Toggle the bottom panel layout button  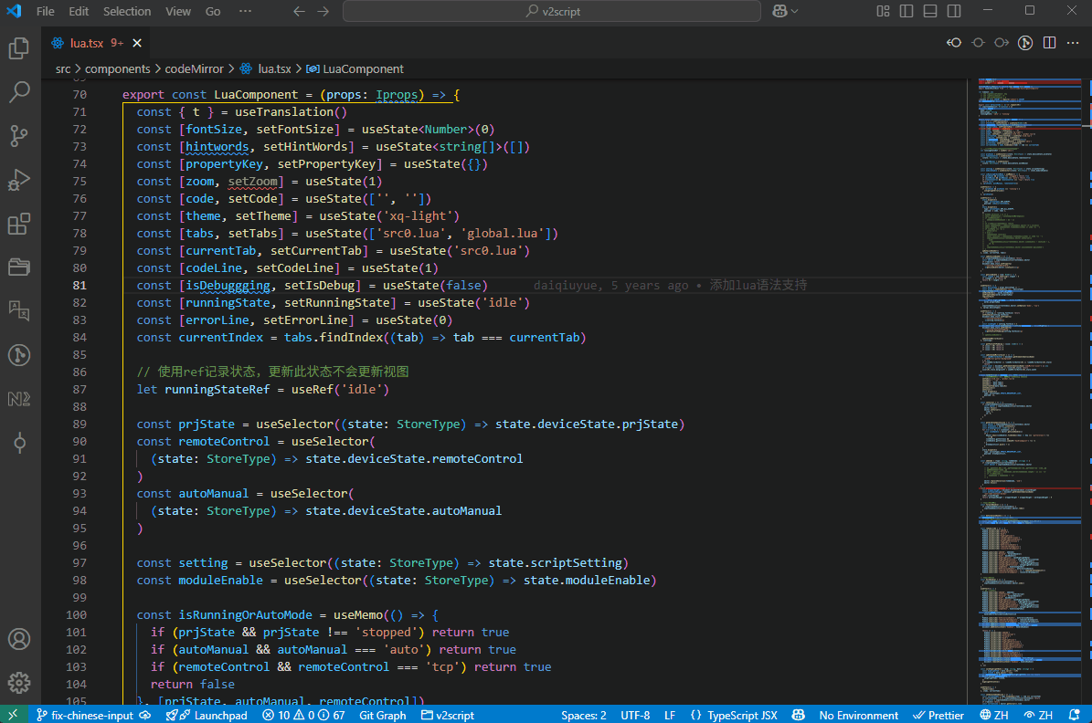pyautogui.click(x=930, y=11)
